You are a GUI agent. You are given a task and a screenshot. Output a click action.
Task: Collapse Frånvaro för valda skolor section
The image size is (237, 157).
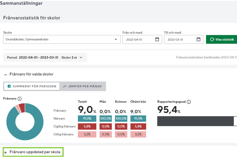[31, 74]
